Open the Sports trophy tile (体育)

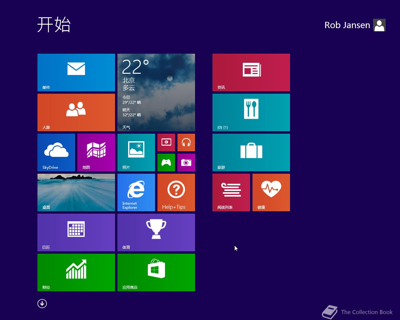tap(156, 232)
